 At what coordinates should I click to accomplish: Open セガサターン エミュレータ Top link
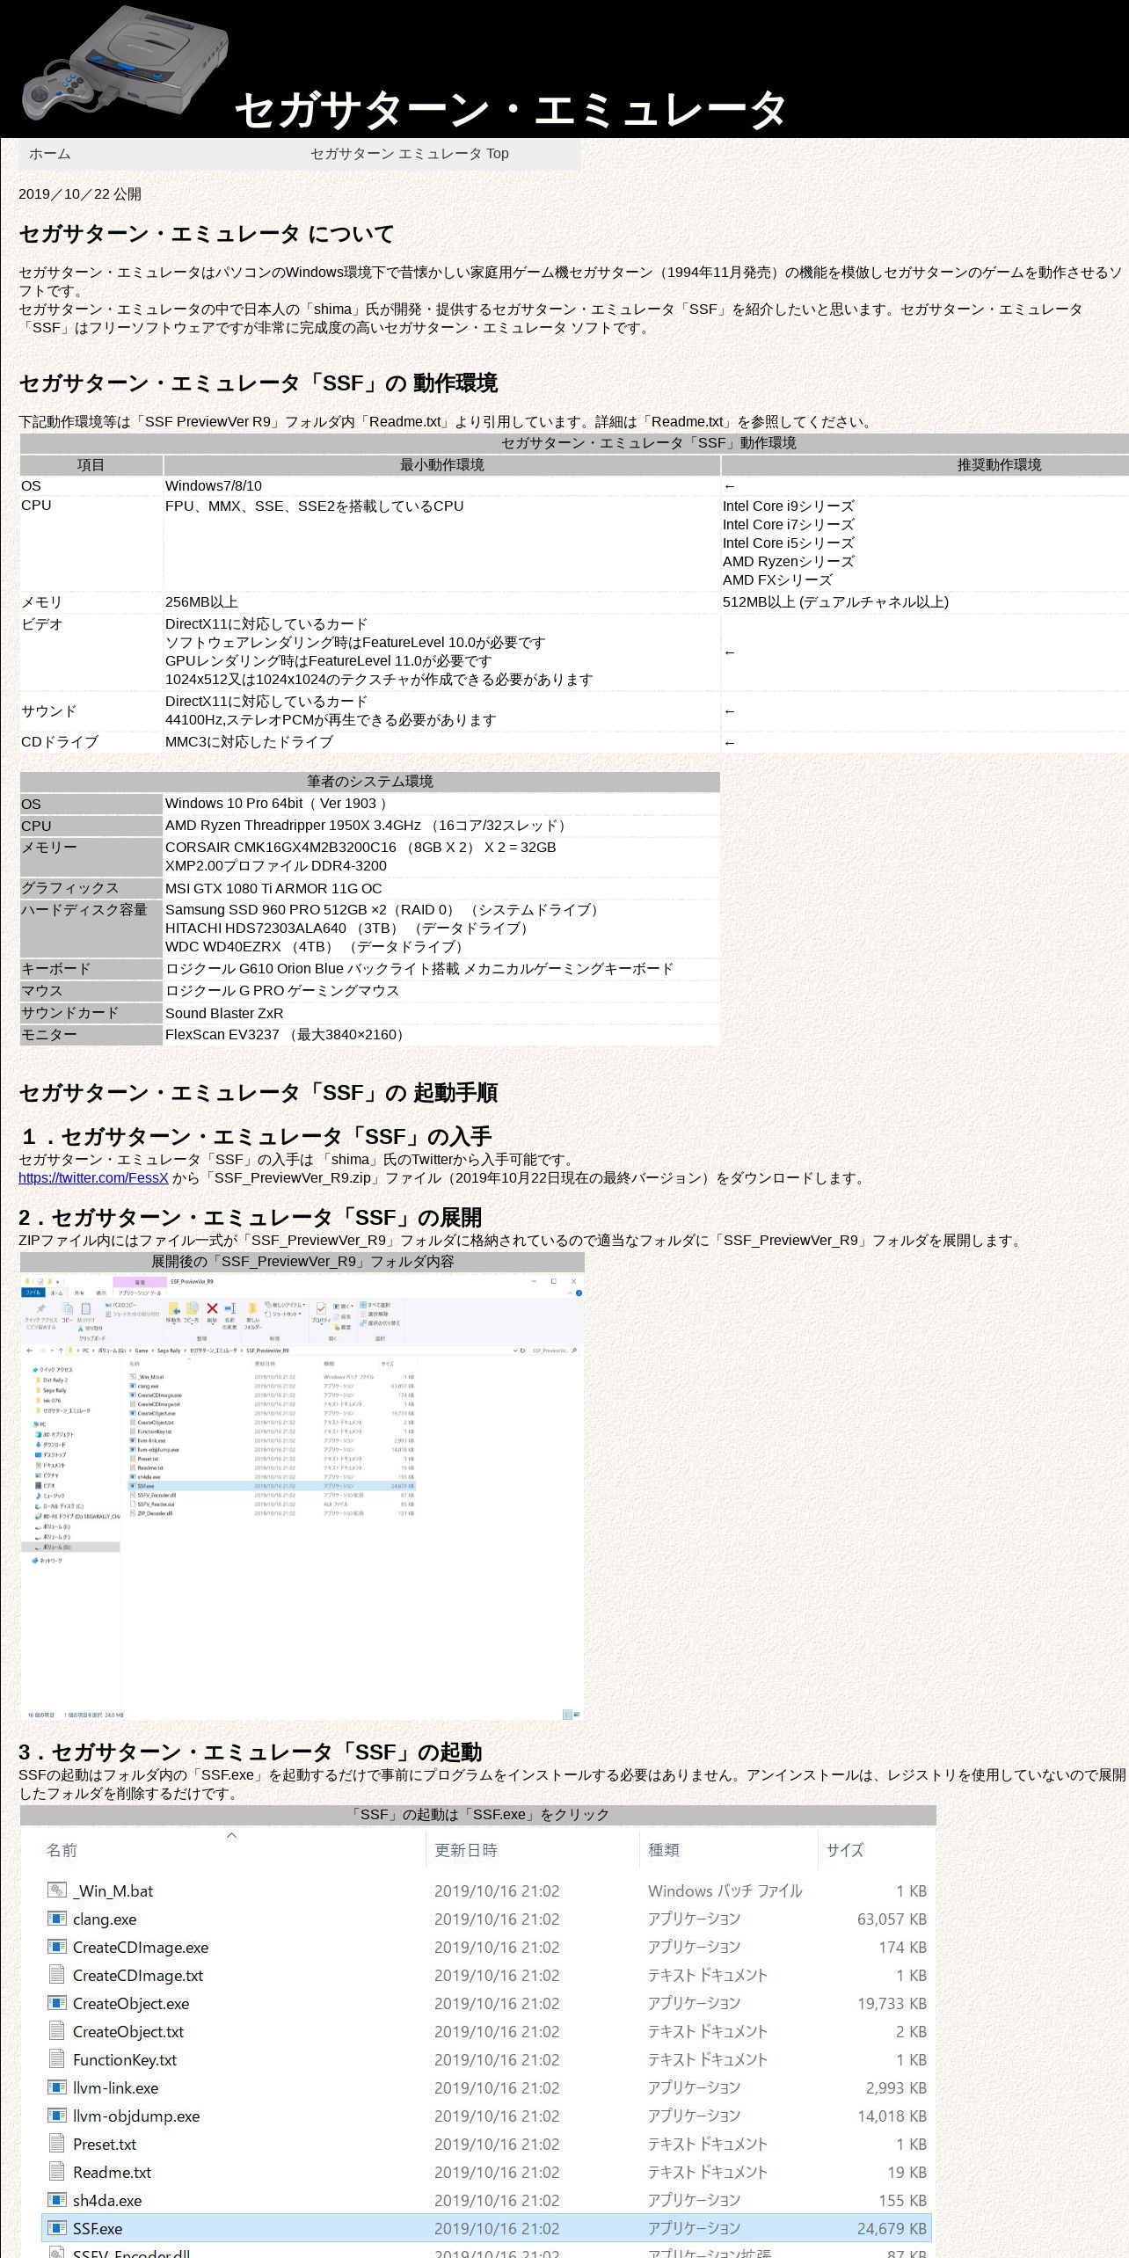[x=409, y=154]
